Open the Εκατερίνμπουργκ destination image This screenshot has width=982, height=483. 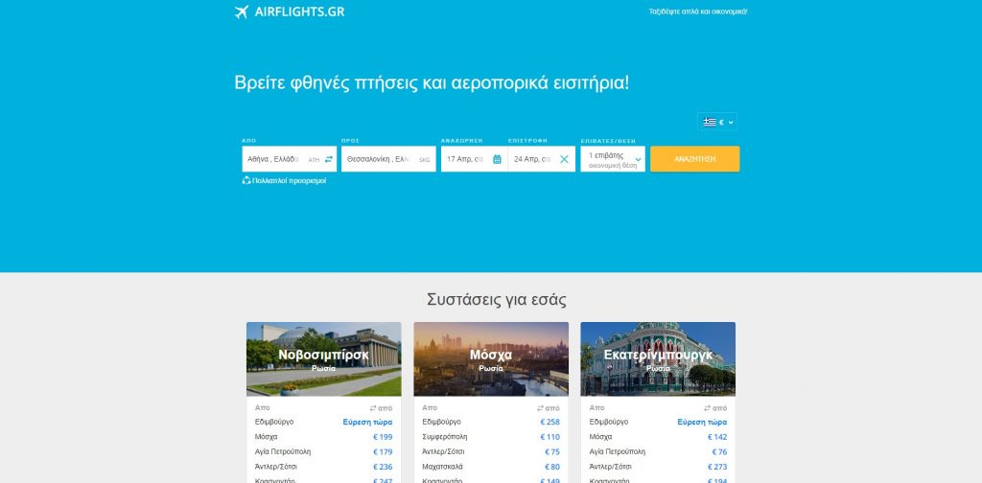click(658, 359)
